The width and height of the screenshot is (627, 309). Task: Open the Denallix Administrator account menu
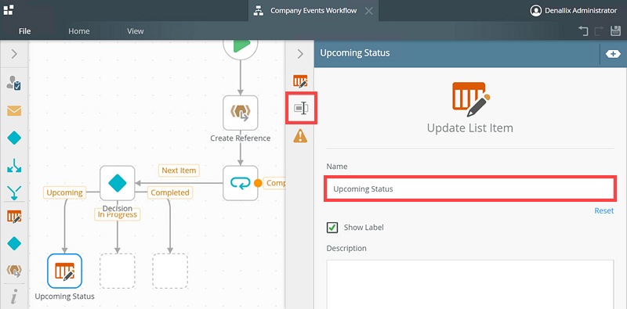pyautogui.click(x=574, y=11)
